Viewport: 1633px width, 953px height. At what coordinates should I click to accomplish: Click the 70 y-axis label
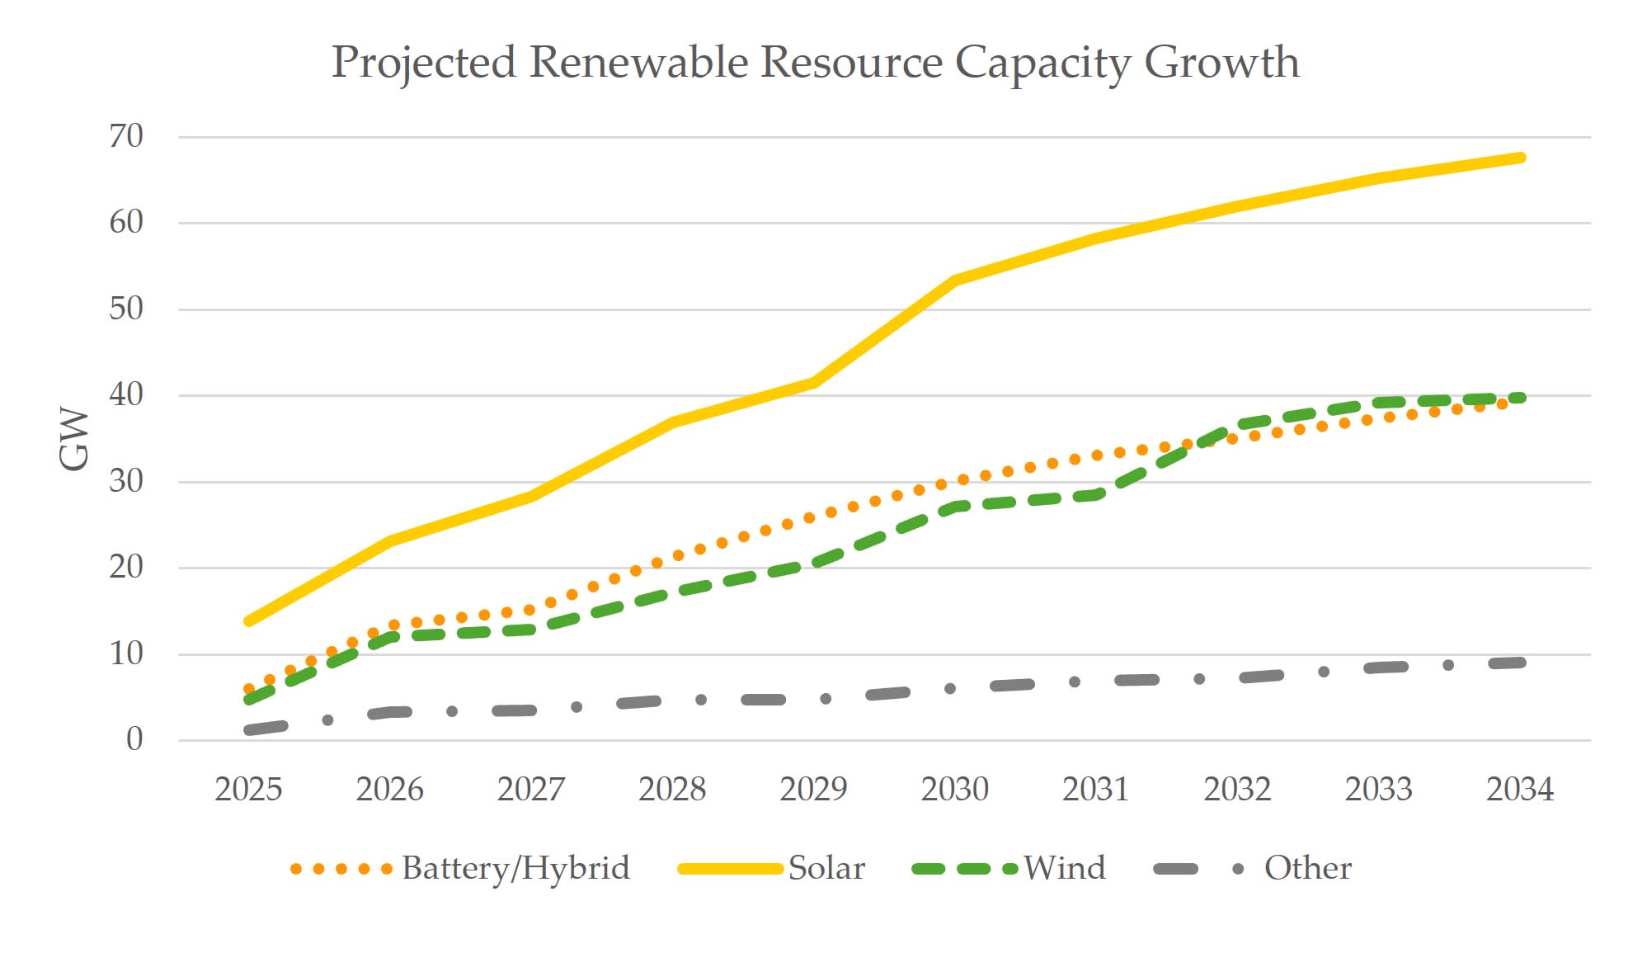[126, 136]
